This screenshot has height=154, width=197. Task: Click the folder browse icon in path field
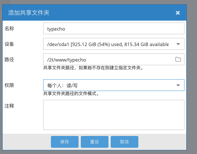pyautogui.click(x=178, y=59)
